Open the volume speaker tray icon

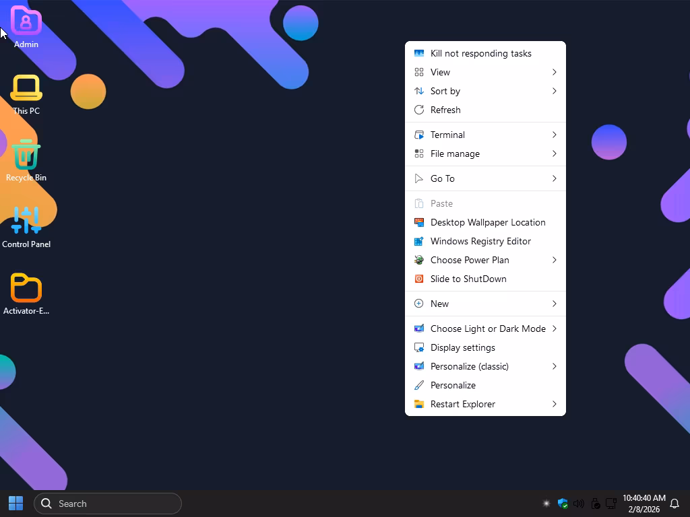click(579, 504)
